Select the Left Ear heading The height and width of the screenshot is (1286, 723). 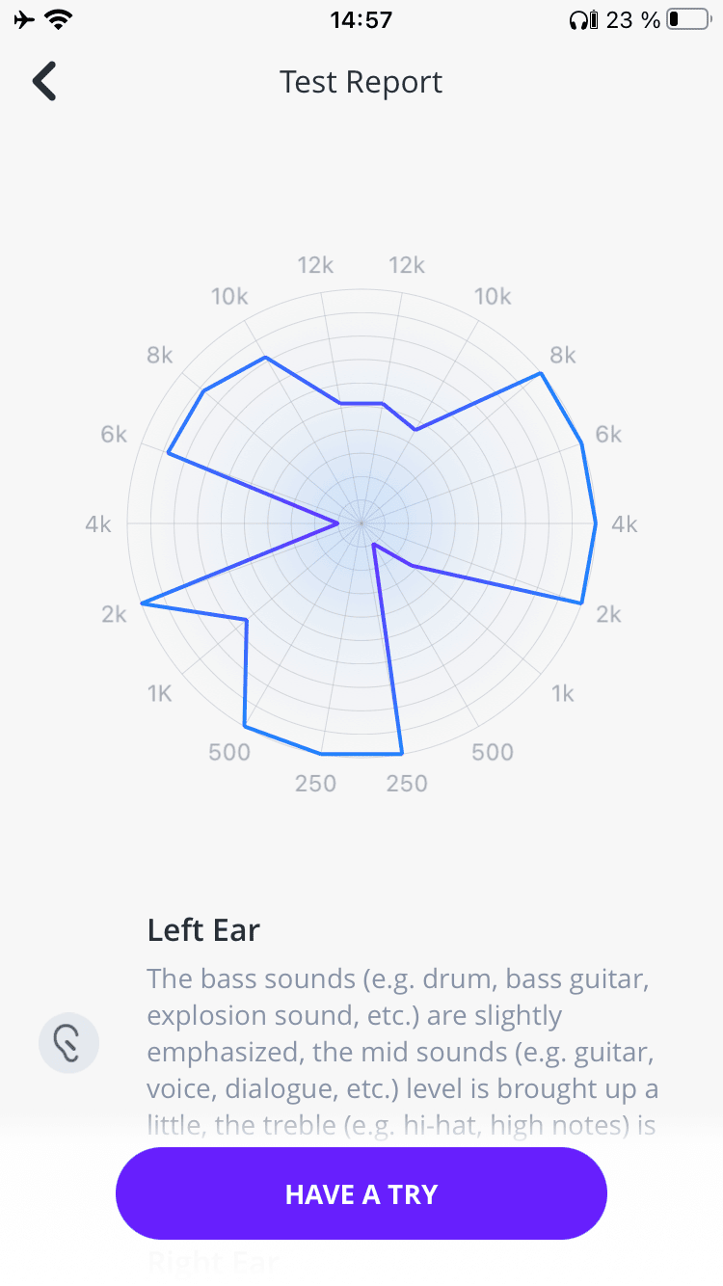203,930
